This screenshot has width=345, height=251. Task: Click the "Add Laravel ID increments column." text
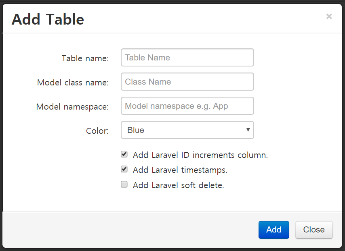click(200, 155)
